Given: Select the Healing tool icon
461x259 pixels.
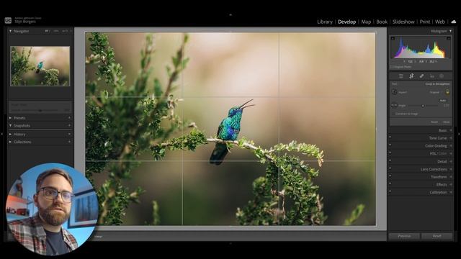Looking at the screenshot, I should point(421,76).
